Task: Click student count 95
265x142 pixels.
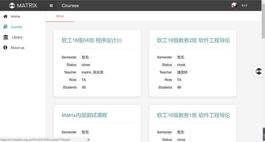Action: 84,87
